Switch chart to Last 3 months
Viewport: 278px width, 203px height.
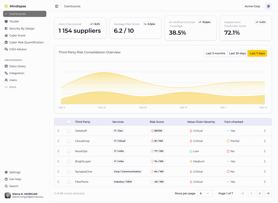(215, 53)
